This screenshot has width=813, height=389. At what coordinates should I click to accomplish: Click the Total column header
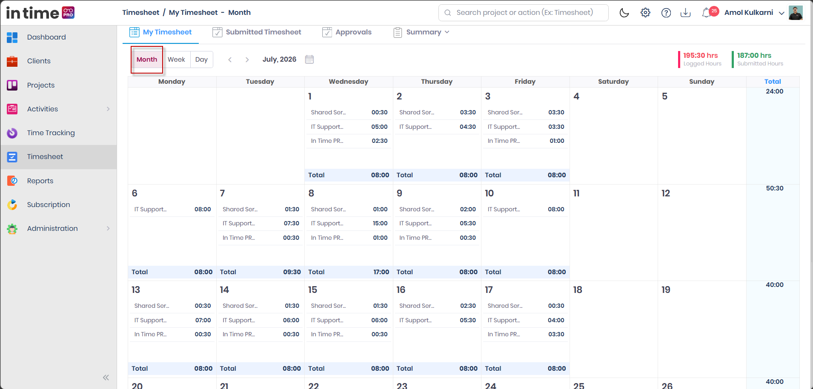773,82
